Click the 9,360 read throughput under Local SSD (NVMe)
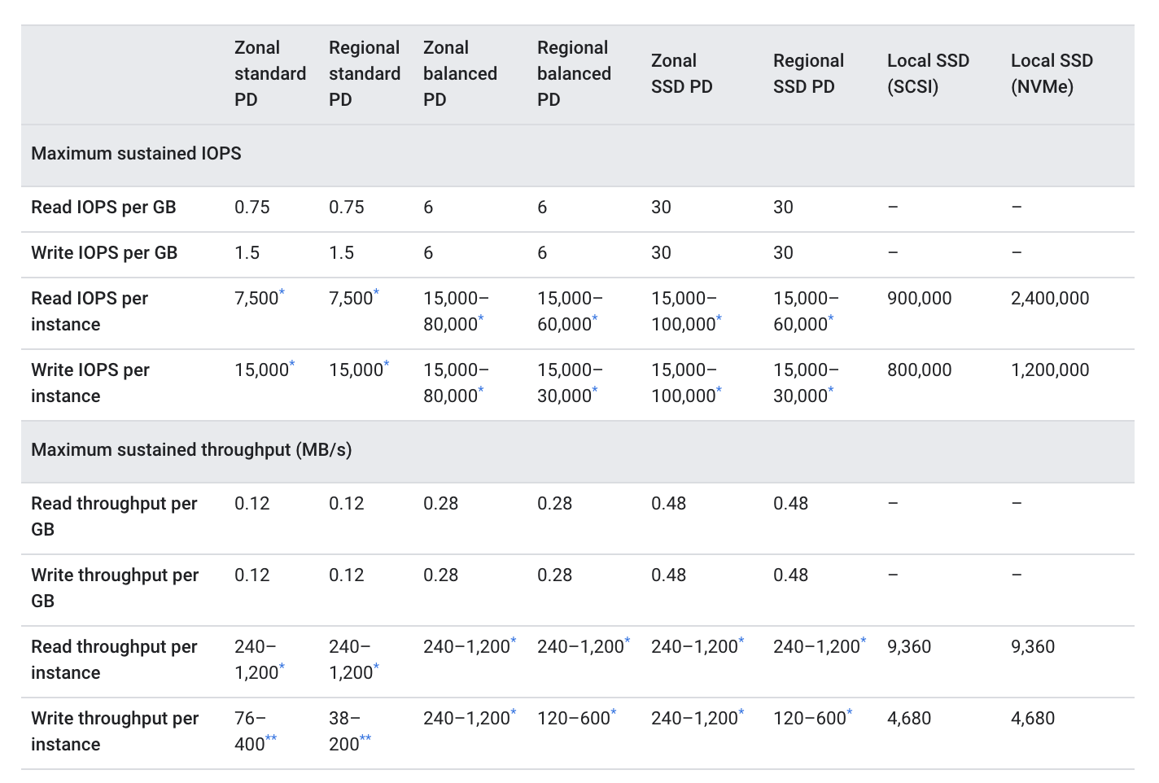The height and width of the screenshot is (783, 1159). (x=1033, y=646)
